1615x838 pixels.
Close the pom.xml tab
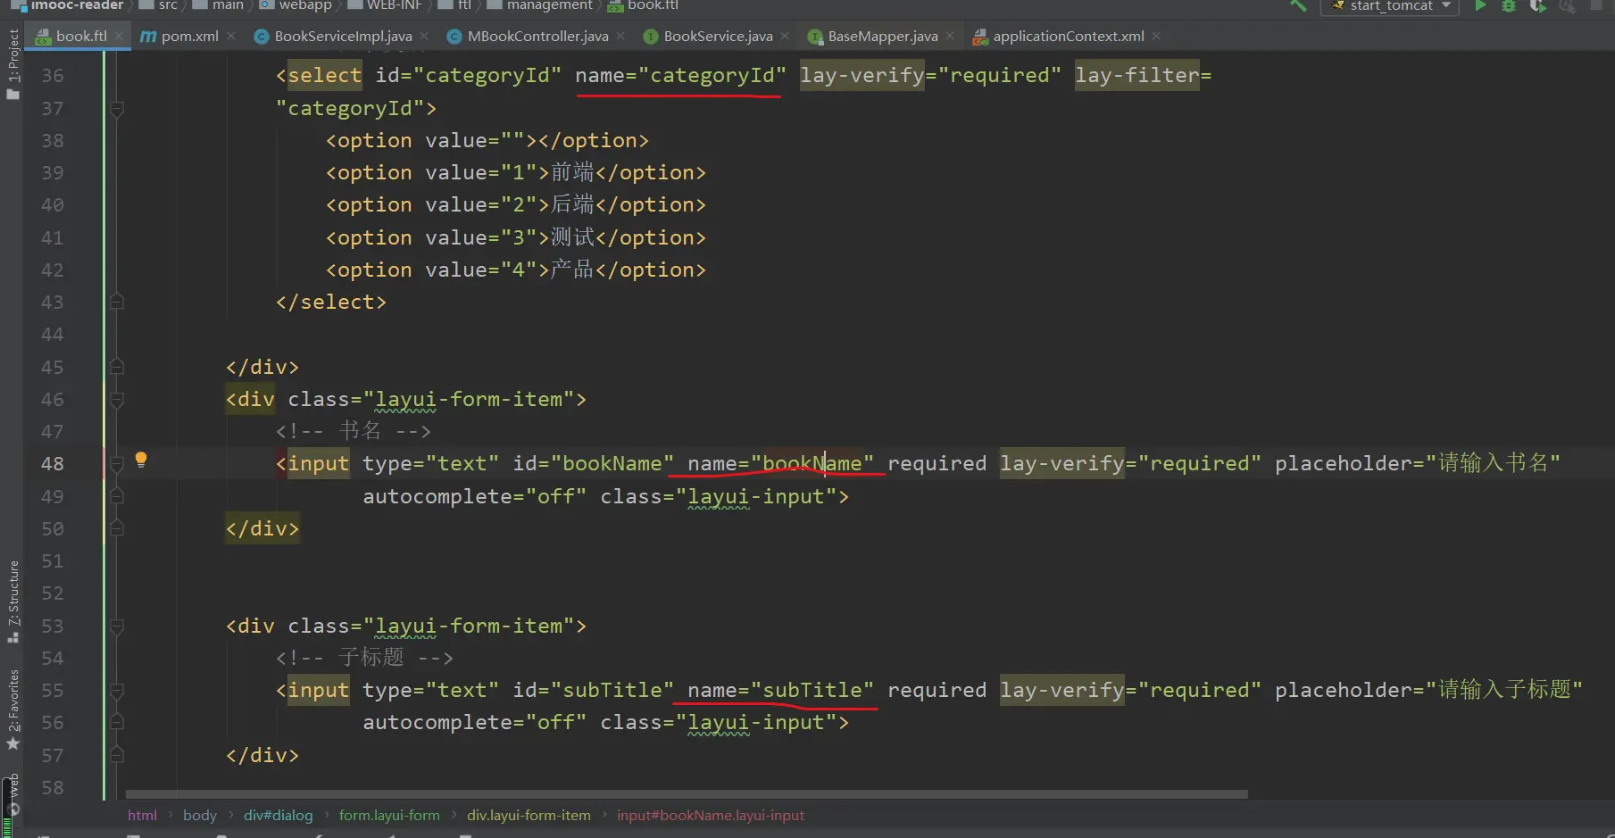click(231, 36)
